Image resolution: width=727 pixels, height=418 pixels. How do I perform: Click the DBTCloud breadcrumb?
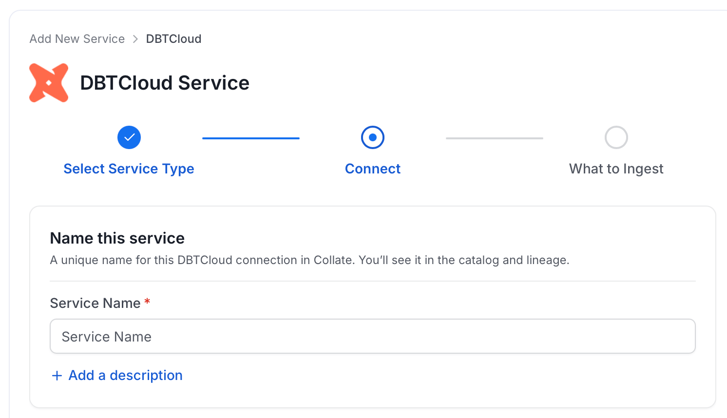(173, 39)
